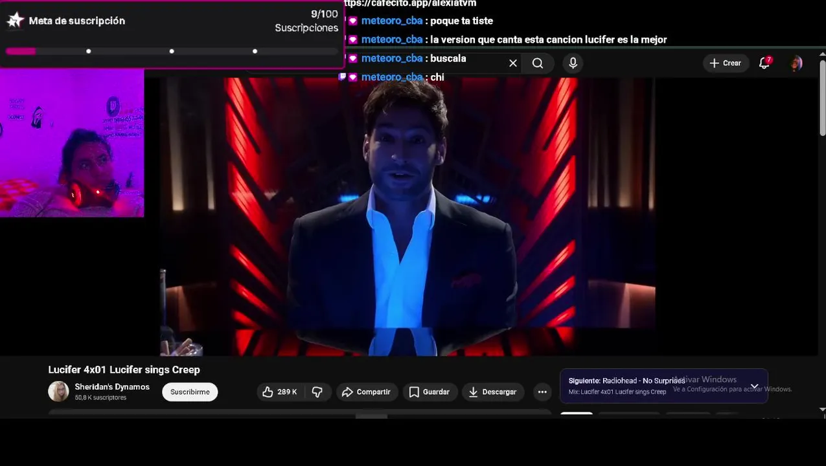Open Sheridan's Dynamos channel name link
The height and width of the screenshot is (466, 826).
click(x=112, y=387)
